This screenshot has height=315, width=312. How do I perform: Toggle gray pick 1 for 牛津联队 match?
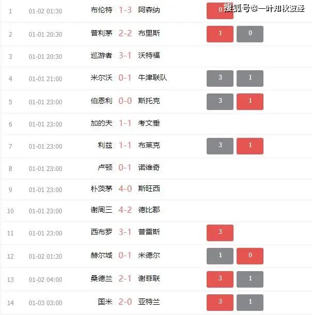tap(250, 78)
